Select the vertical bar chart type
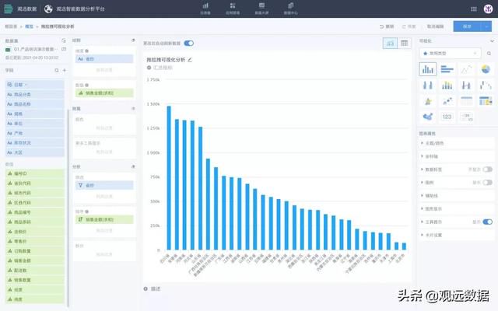The height and width of the screenshot is (311, 498). [427, 69]
